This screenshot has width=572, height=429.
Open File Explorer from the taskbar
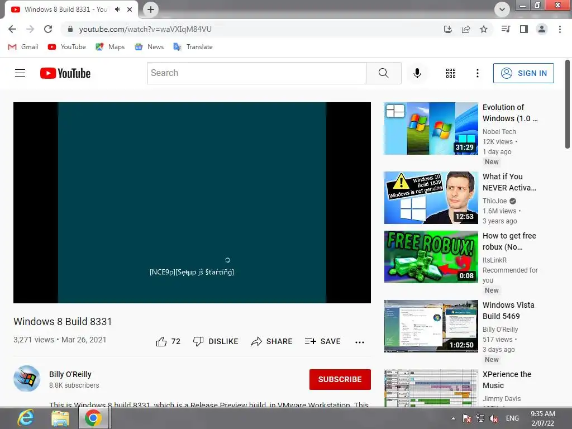point(60,418)
